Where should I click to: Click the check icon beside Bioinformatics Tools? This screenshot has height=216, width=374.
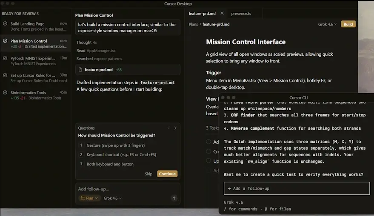(5, 92)
